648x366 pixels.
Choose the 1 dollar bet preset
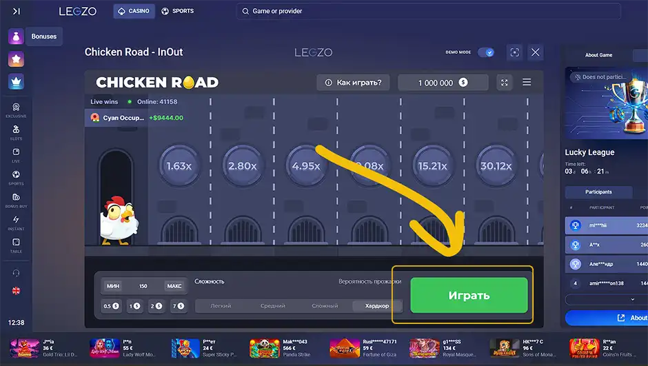(x=134, y=306)
